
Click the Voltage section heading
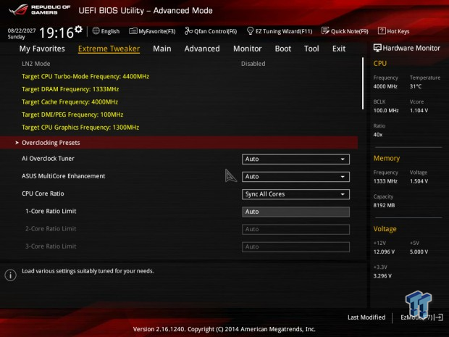[x=385, y=229]
